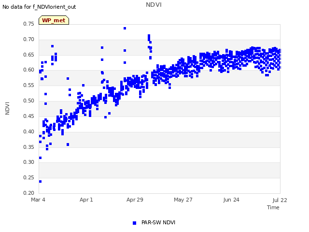Click the 0.65 y-axis tick label

coord(29,55)
